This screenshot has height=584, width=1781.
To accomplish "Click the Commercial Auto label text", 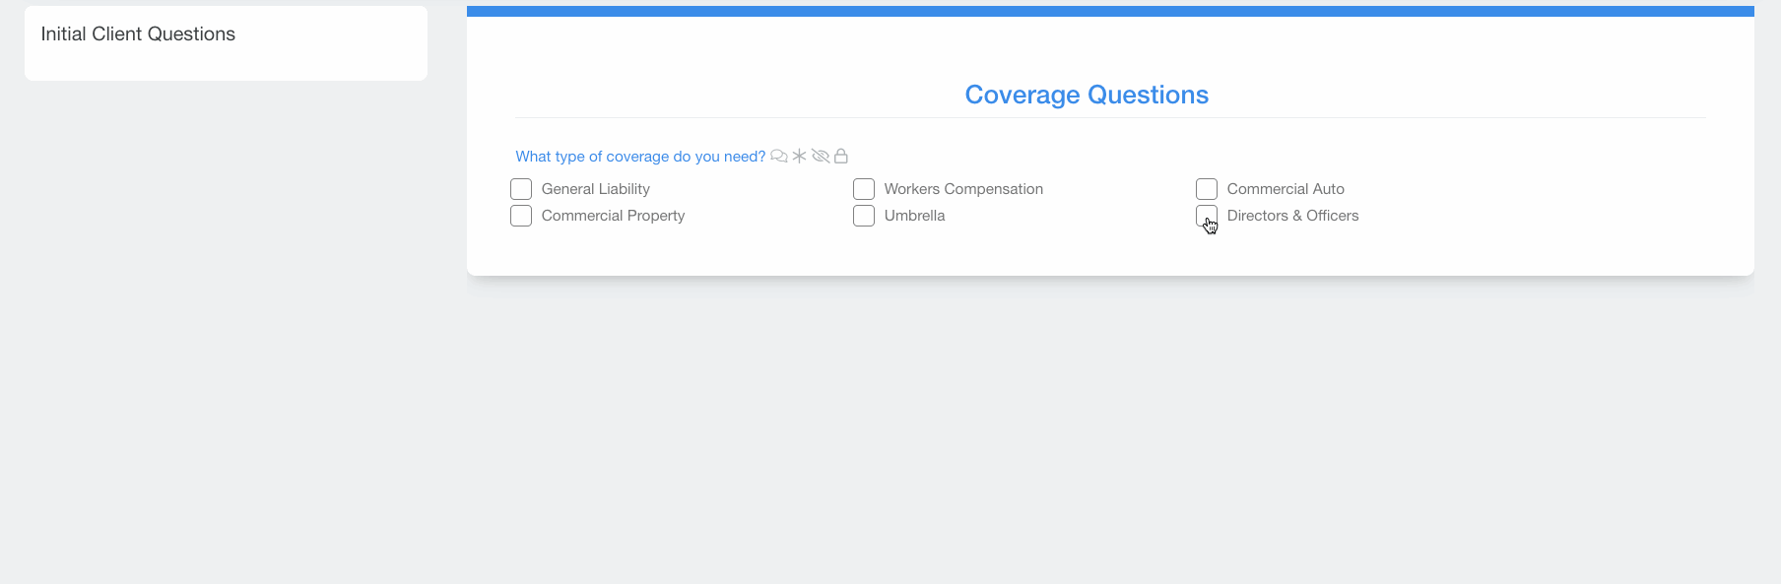I will click(x=1286, y=189).
